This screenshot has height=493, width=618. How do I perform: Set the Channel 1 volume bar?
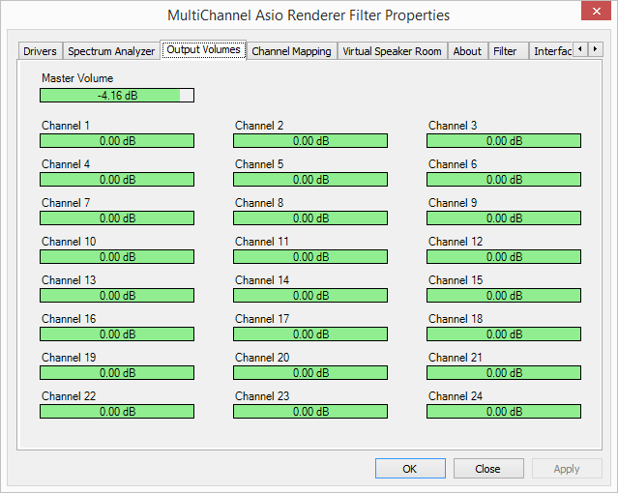coord(117,141)
